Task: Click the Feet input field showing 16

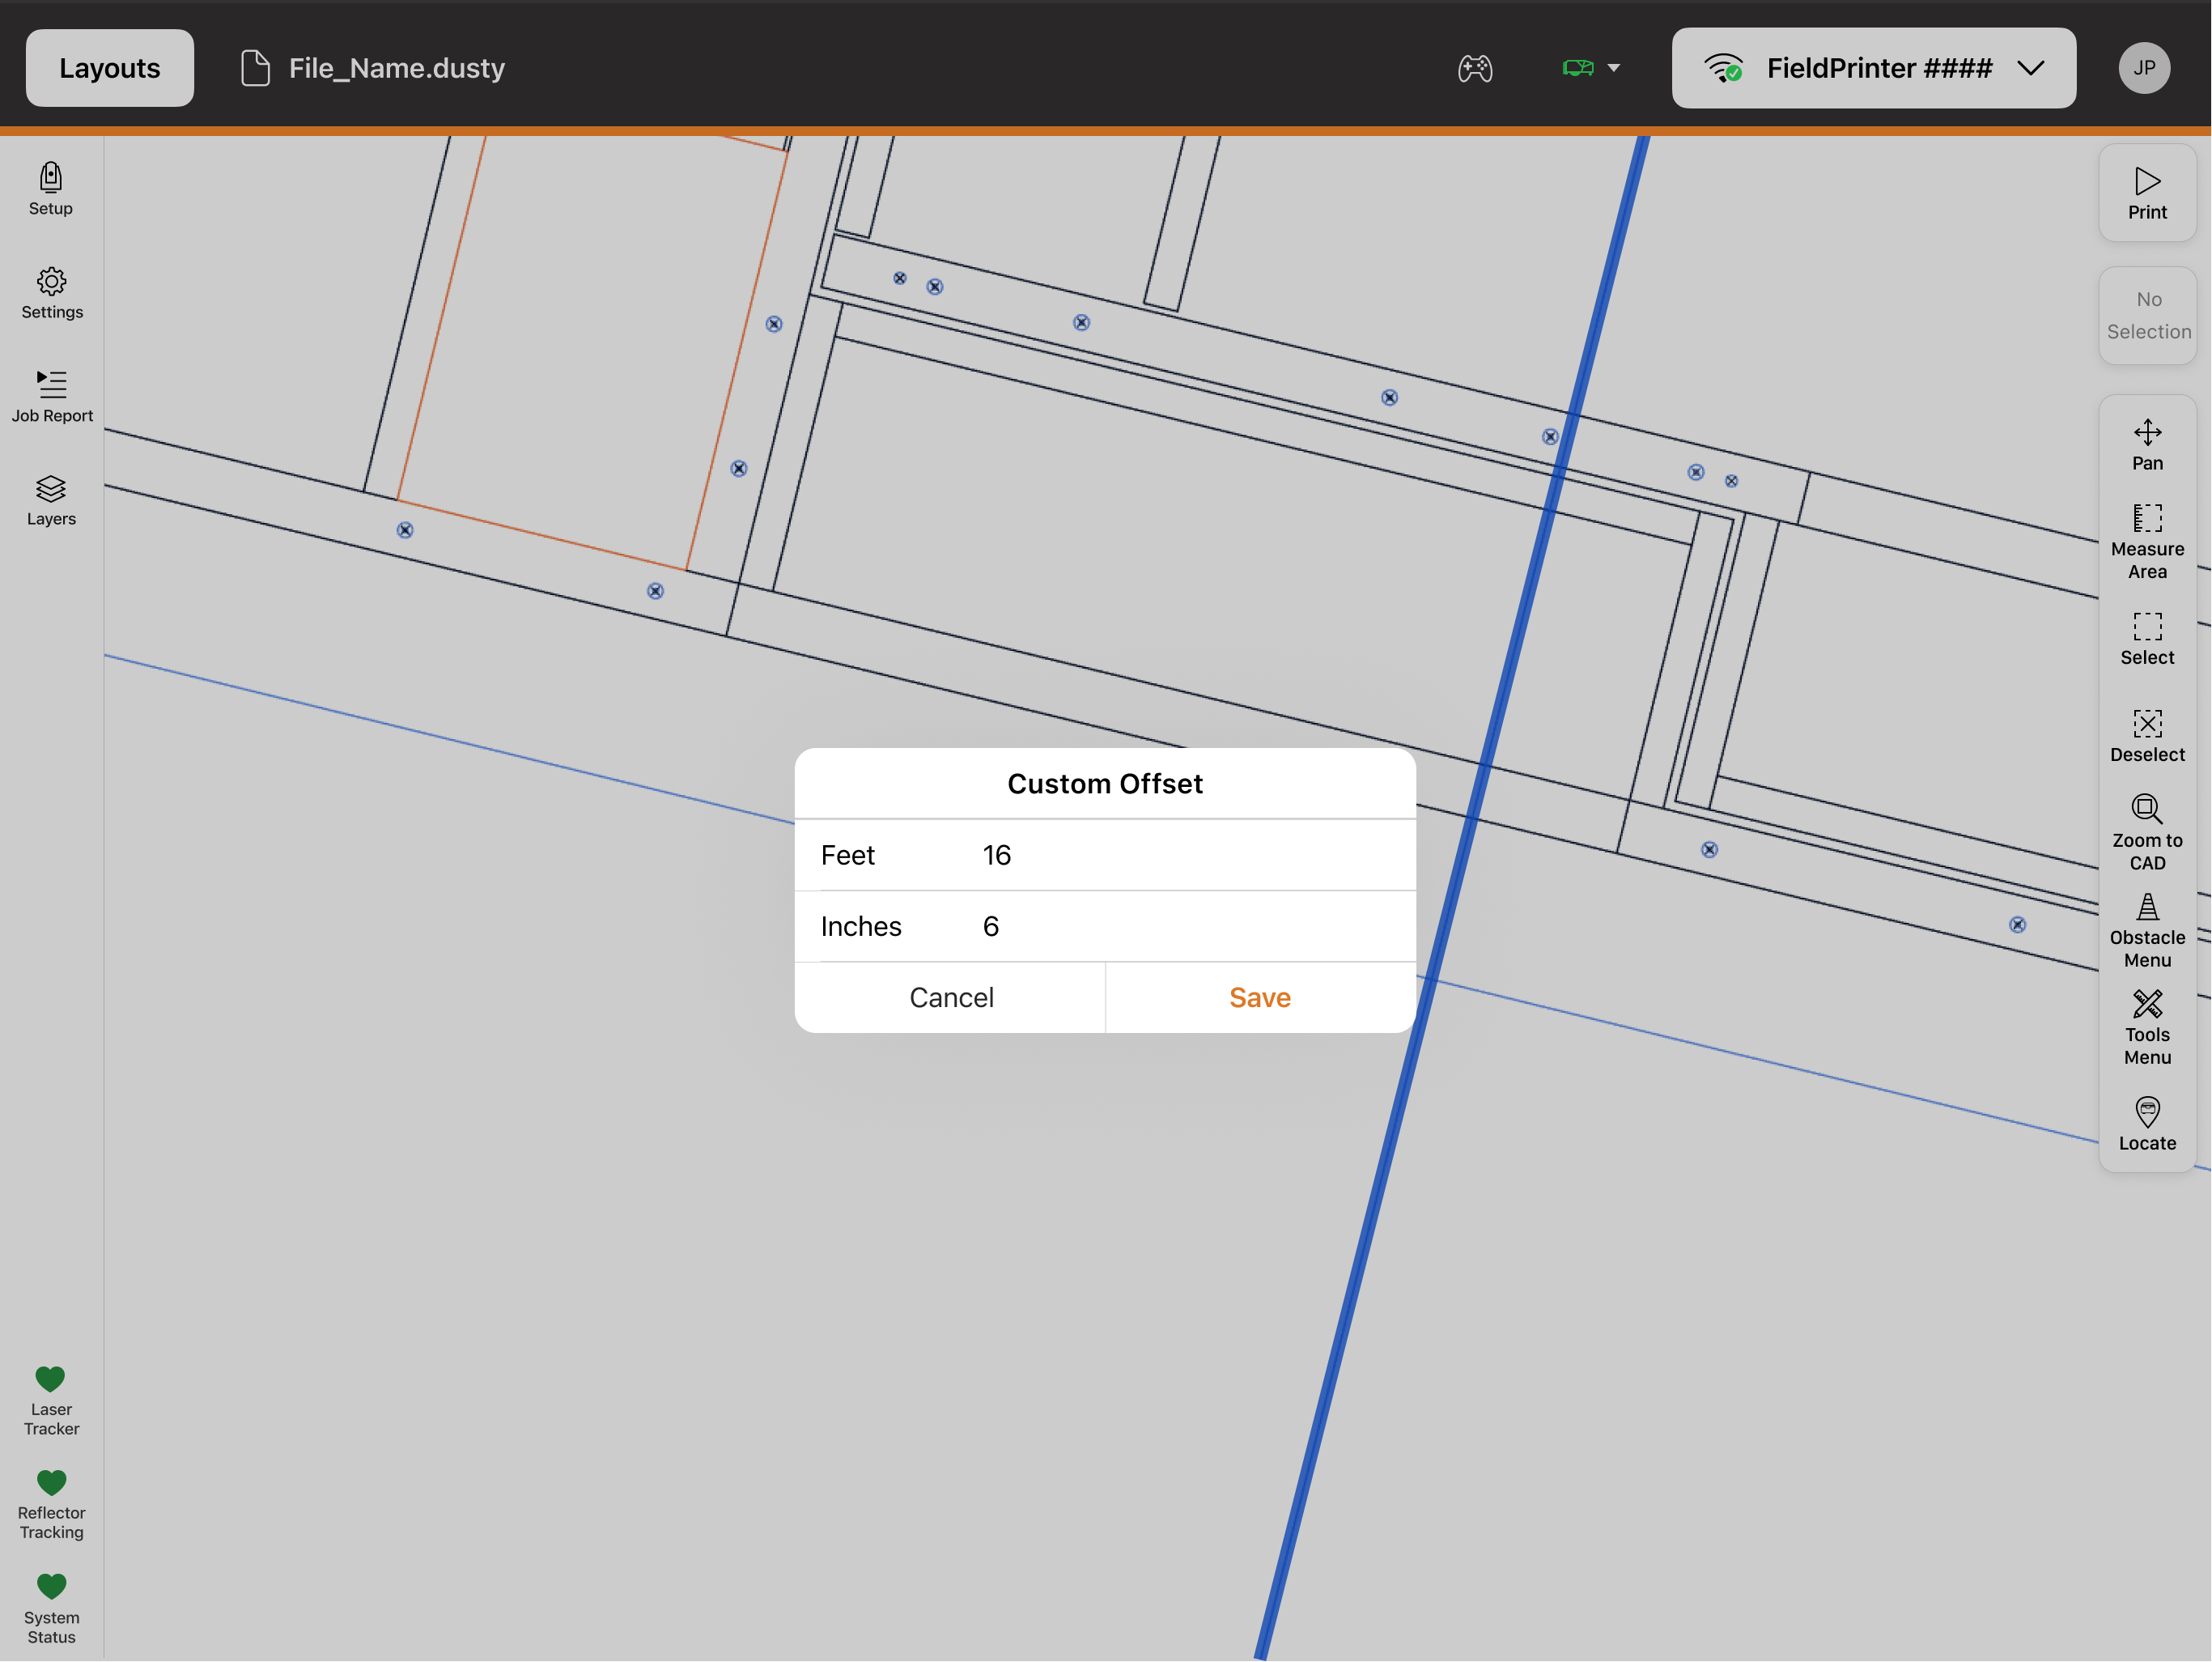Action: [1105, 855]
